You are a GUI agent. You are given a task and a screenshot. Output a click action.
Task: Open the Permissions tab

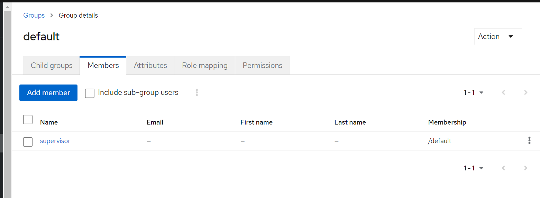(262, 66)
